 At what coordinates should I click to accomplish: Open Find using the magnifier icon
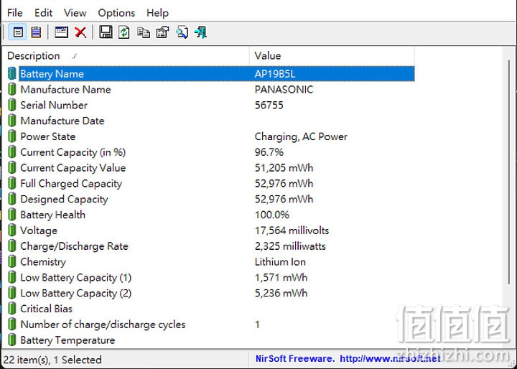[182, 32]
